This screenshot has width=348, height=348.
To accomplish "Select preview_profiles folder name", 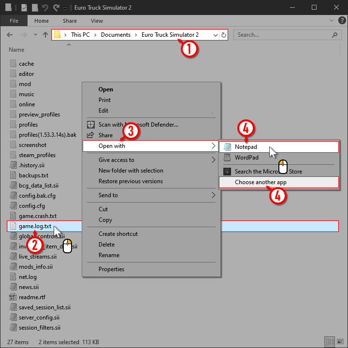I will 39,115.
